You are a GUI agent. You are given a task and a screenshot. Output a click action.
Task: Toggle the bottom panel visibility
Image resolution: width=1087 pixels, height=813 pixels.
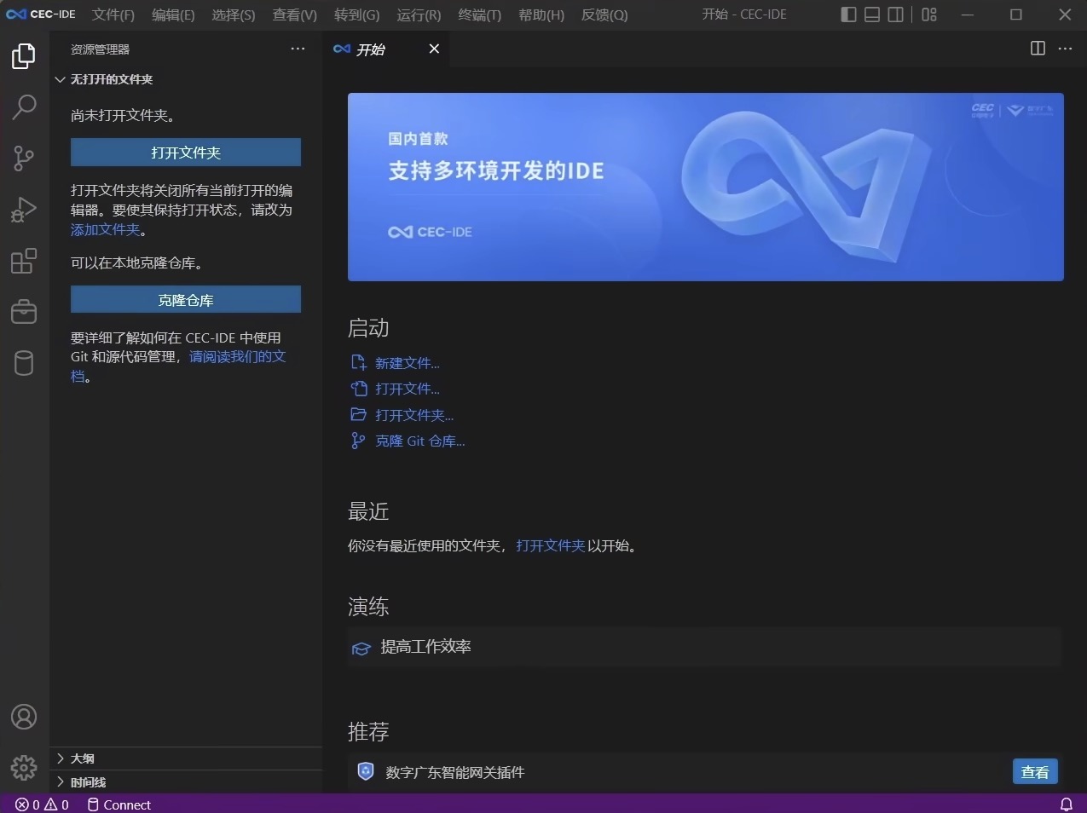click(x=872, y=14)
